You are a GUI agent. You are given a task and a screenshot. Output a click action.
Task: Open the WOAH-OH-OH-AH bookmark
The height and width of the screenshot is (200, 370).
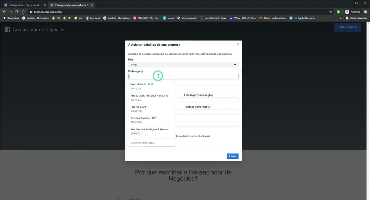point(243,18)
